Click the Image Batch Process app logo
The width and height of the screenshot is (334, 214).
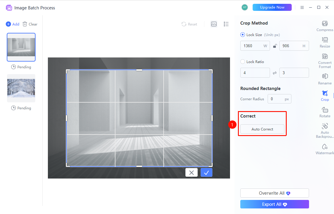(x=9, y=8)
